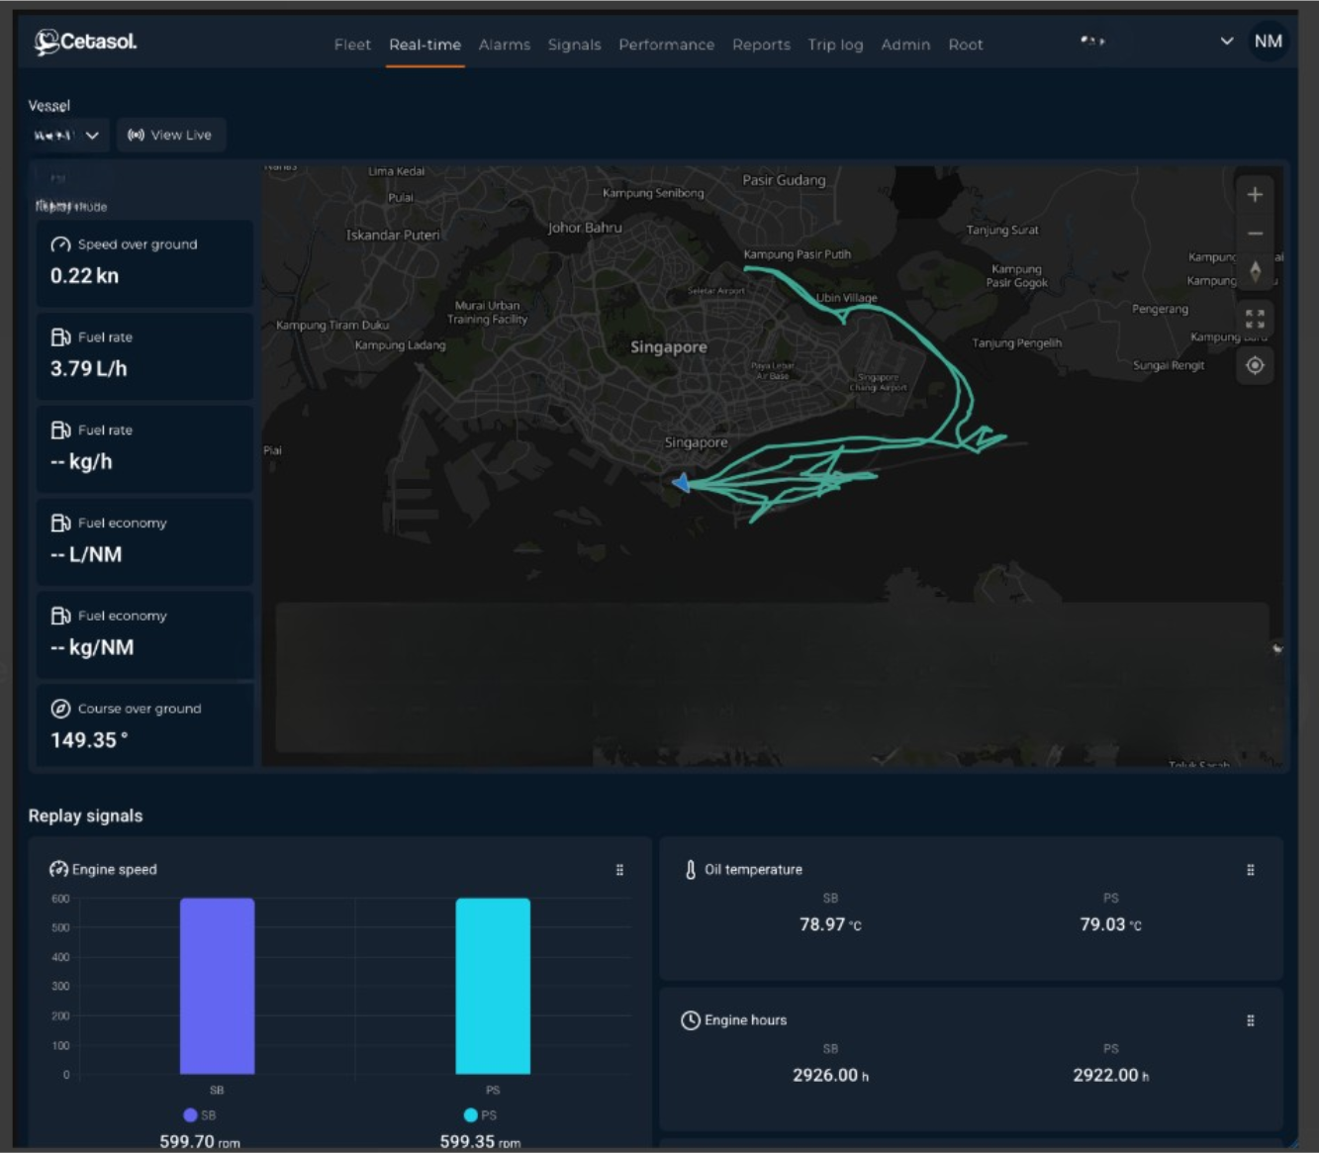
Task: Click the PS engine hours 2922.00 value
Action: click(1110, 1075)
